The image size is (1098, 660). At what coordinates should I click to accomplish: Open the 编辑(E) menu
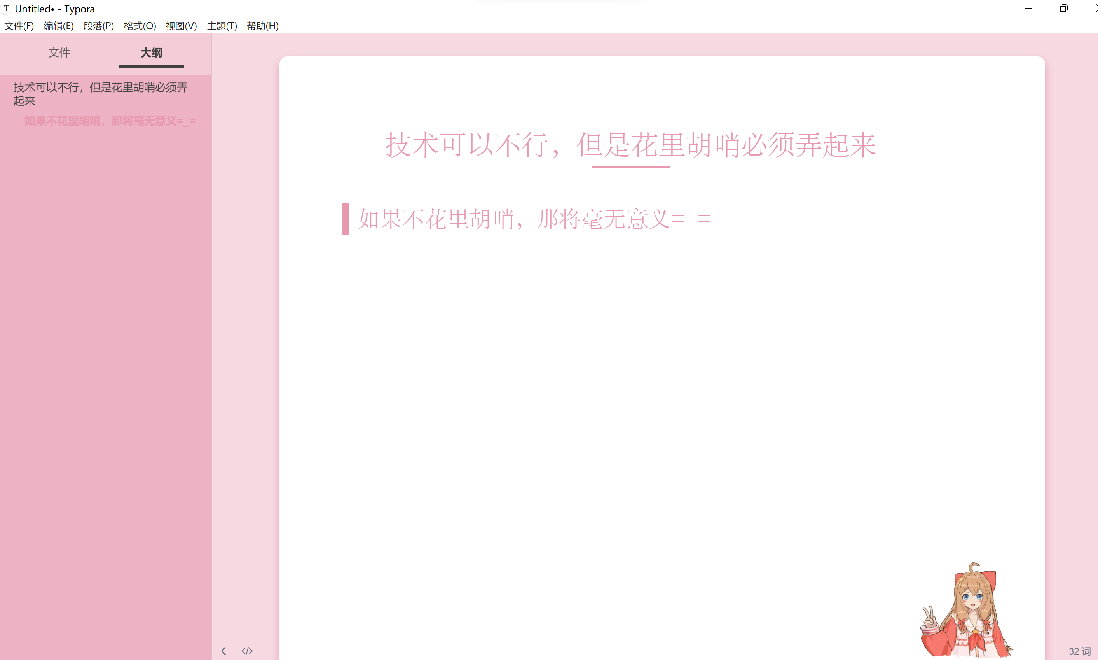pyautogui.click(x=59, y=26)
